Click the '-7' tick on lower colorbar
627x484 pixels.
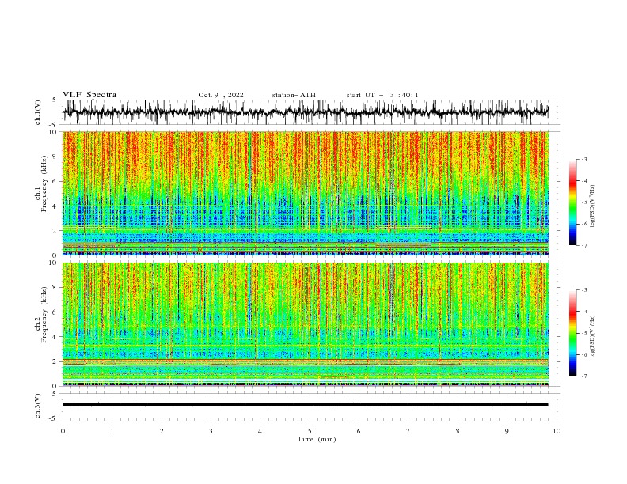pyautogui.click(x=583, y=376)
